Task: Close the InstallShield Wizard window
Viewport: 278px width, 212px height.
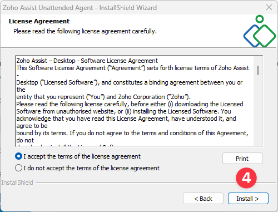Action: click(269, 8)
